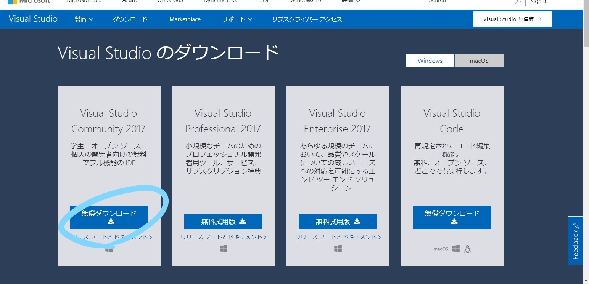Click the search magnifier icon

click(518, 2)
